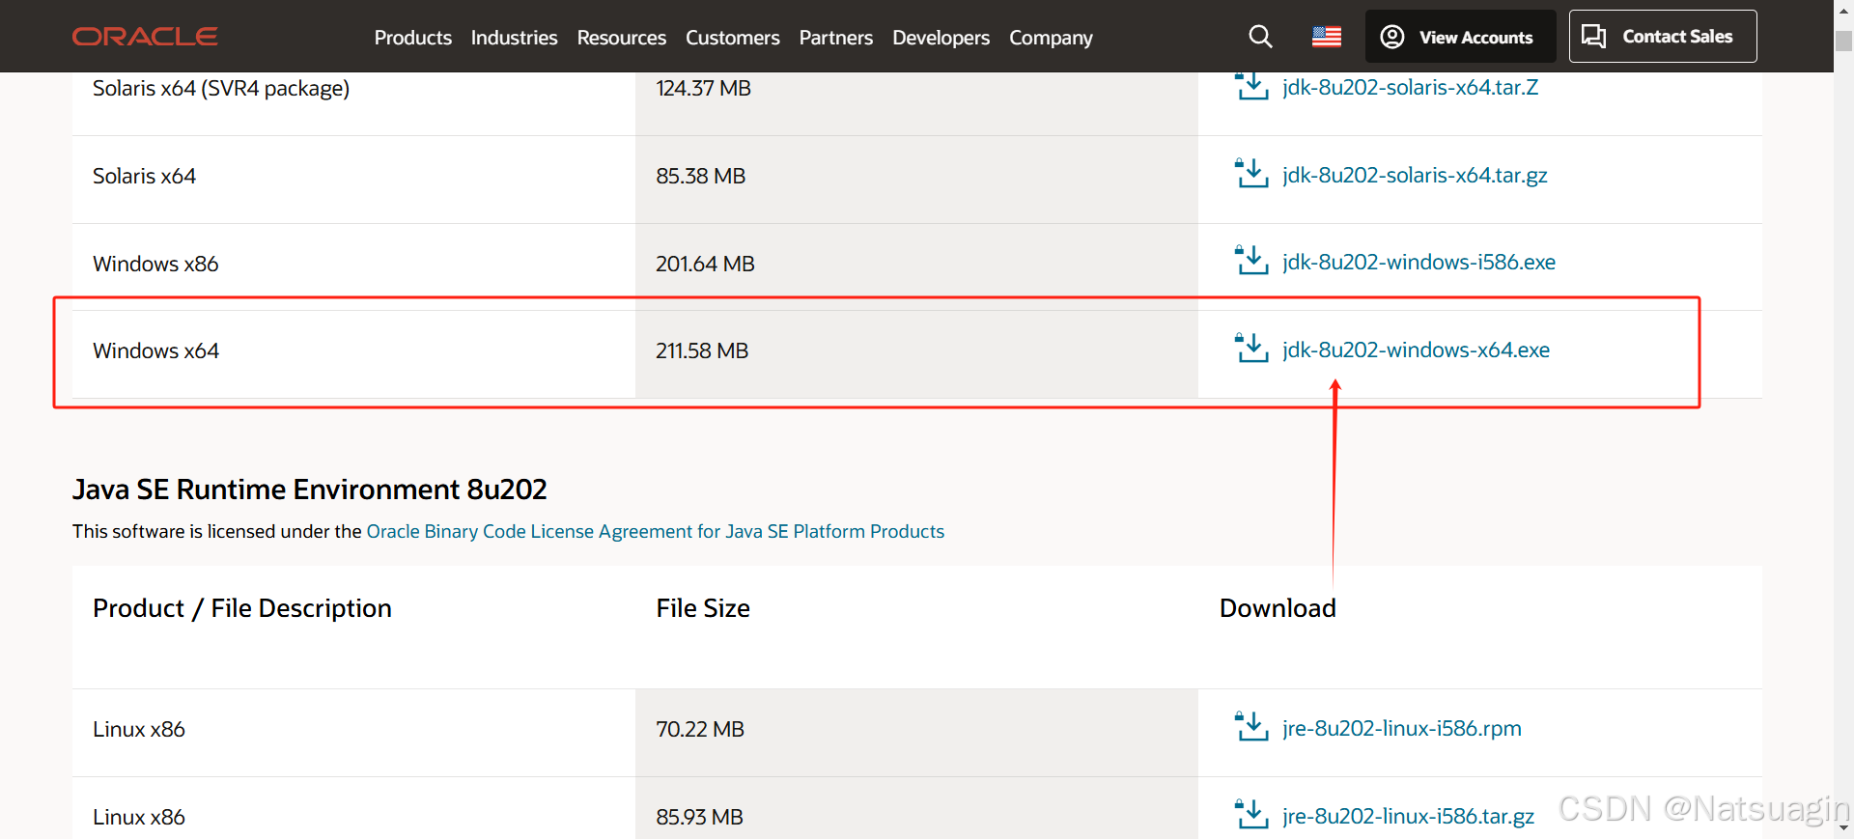
Task: Download jdk-8u202-solaris-x64.tar.Z link
Action: 1410,87
